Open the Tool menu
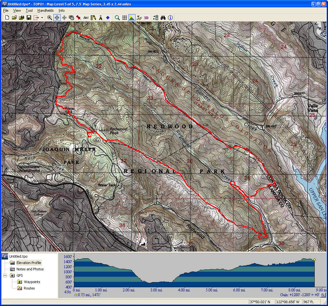The width and height of the screenshot is (328, 306). point(29,10)
